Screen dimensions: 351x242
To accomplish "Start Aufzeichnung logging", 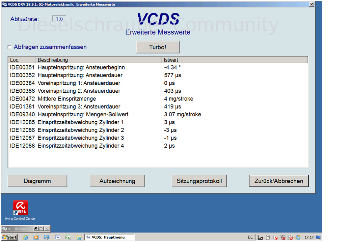I will click(x=117, y=181).
